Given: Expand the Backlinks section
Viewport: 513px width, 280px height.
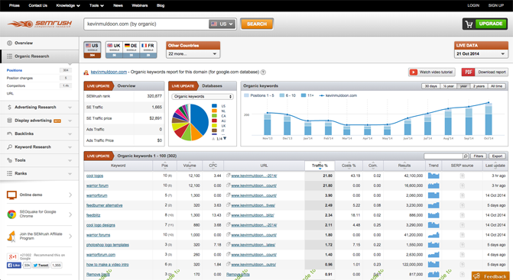Looking at the screenshot, I should click(70, 134).
